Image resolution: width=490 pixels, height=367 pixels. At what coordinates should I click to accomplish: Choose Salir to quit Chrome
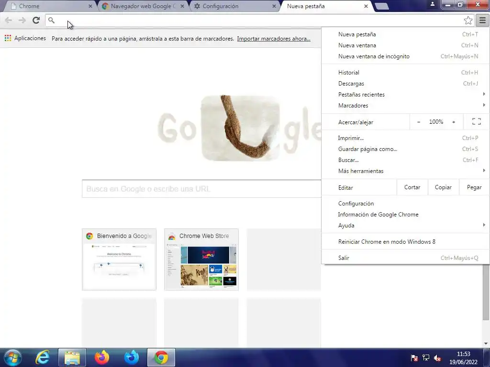(405, 258)
